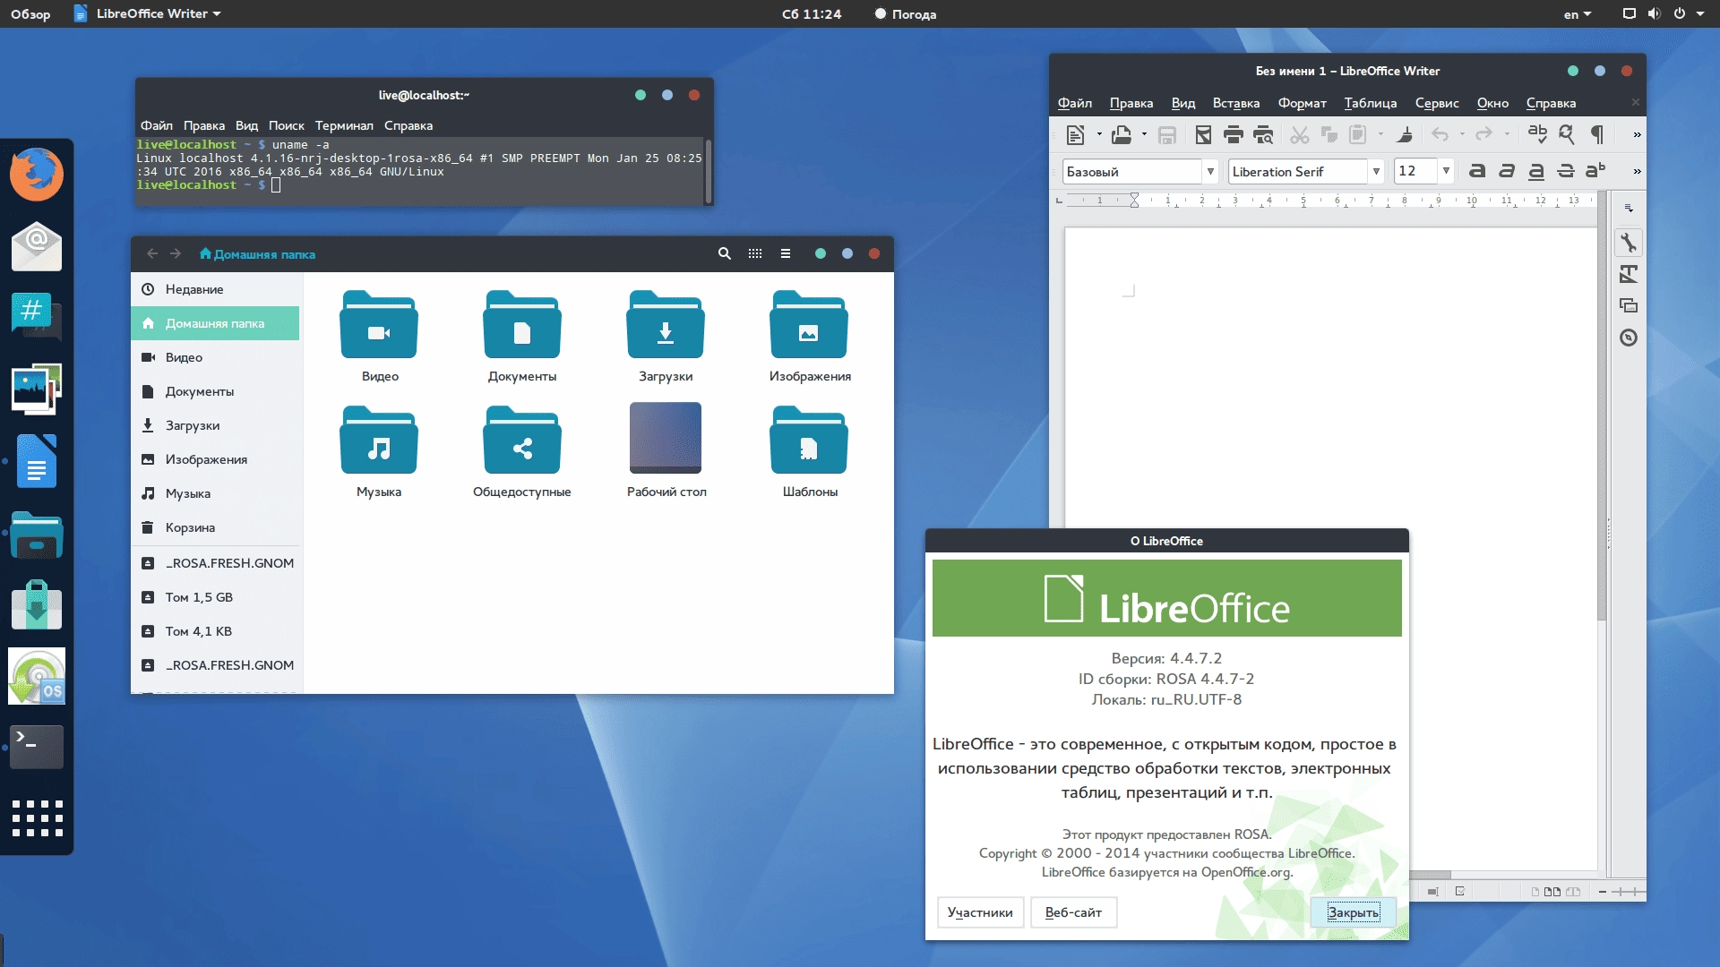Open Таблица menu in Writer
Image resolution: width=1720 pixels, height=967 pixels.
click(x=1371, y=103)
